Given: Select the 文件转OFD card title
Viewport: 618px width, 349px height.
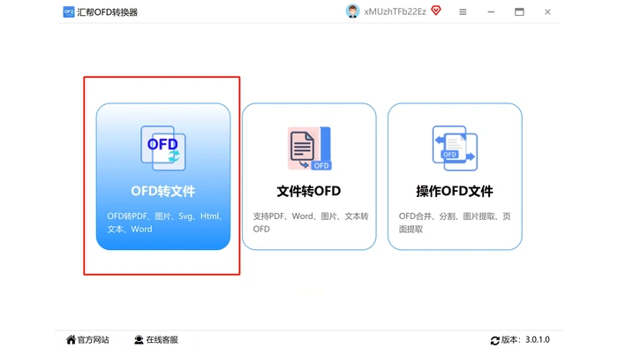Looking at the screenshot, I should tap(309, 191).
